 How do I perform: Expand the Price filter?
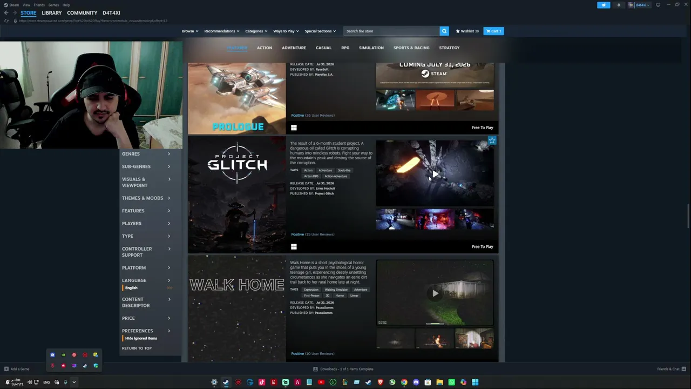(x=146, y=318)
